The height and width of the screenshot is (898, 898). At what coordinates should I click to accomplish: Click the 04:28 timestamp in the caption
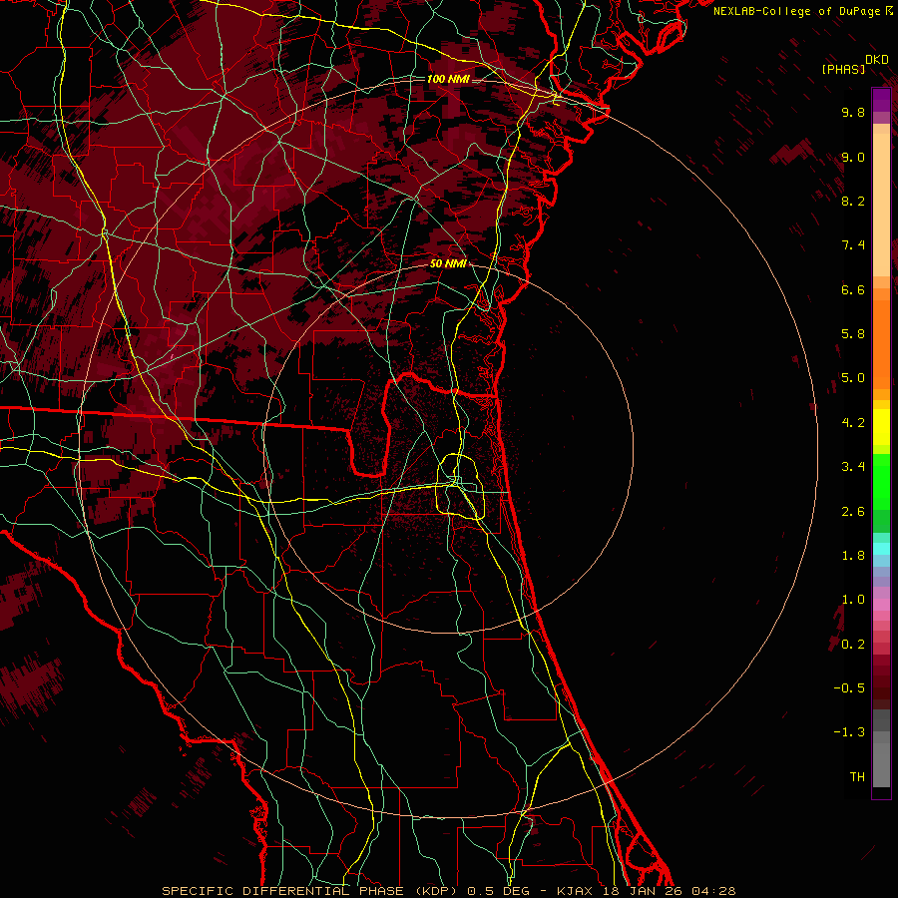coord(713,891)
